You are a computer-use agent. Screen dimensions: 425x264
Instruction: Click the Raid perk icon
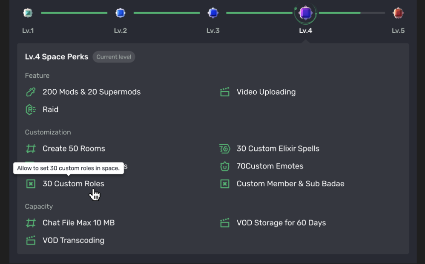[31, 110]
